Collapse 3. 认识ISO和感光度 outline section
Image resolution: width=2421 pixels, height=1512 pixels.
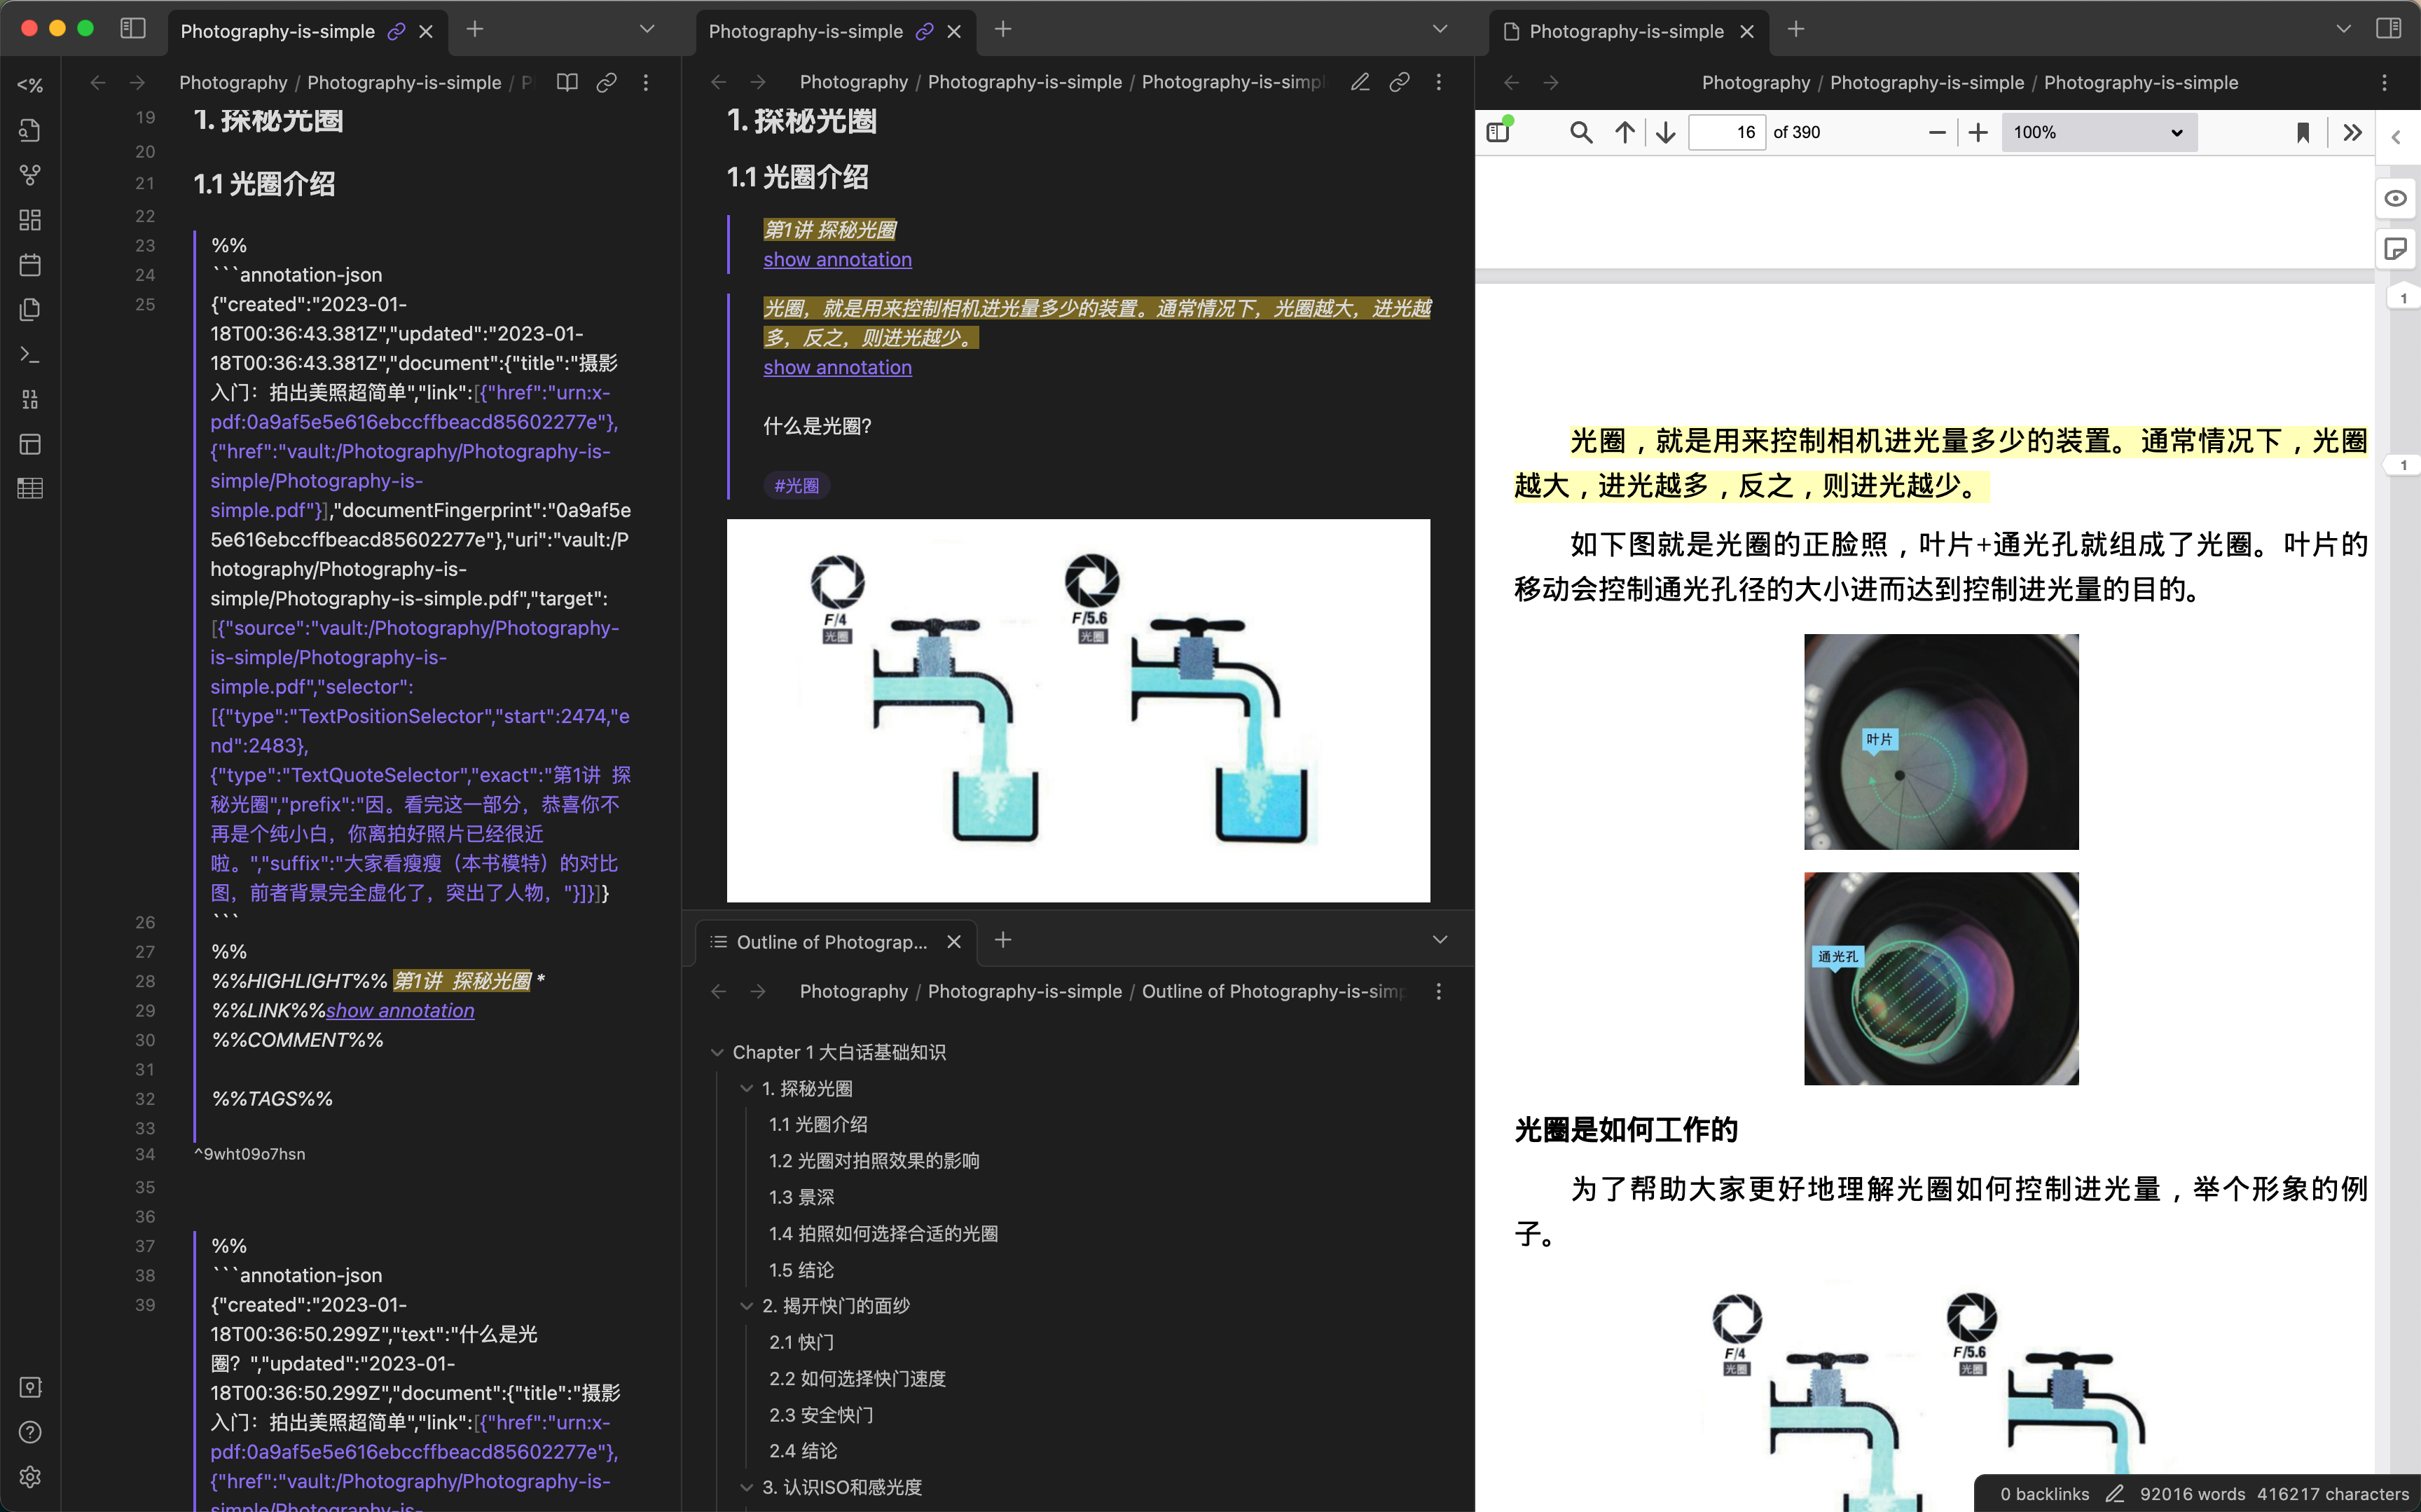[745, 1487]
